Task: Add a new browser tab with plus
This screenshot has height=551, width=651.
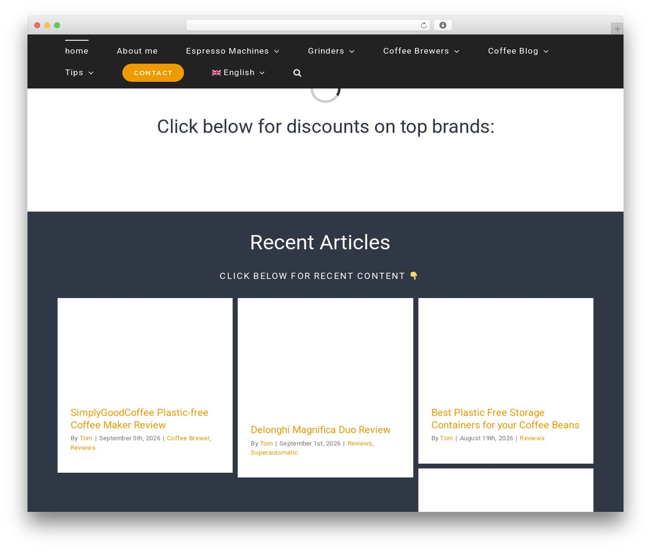Action: [617, 29]
